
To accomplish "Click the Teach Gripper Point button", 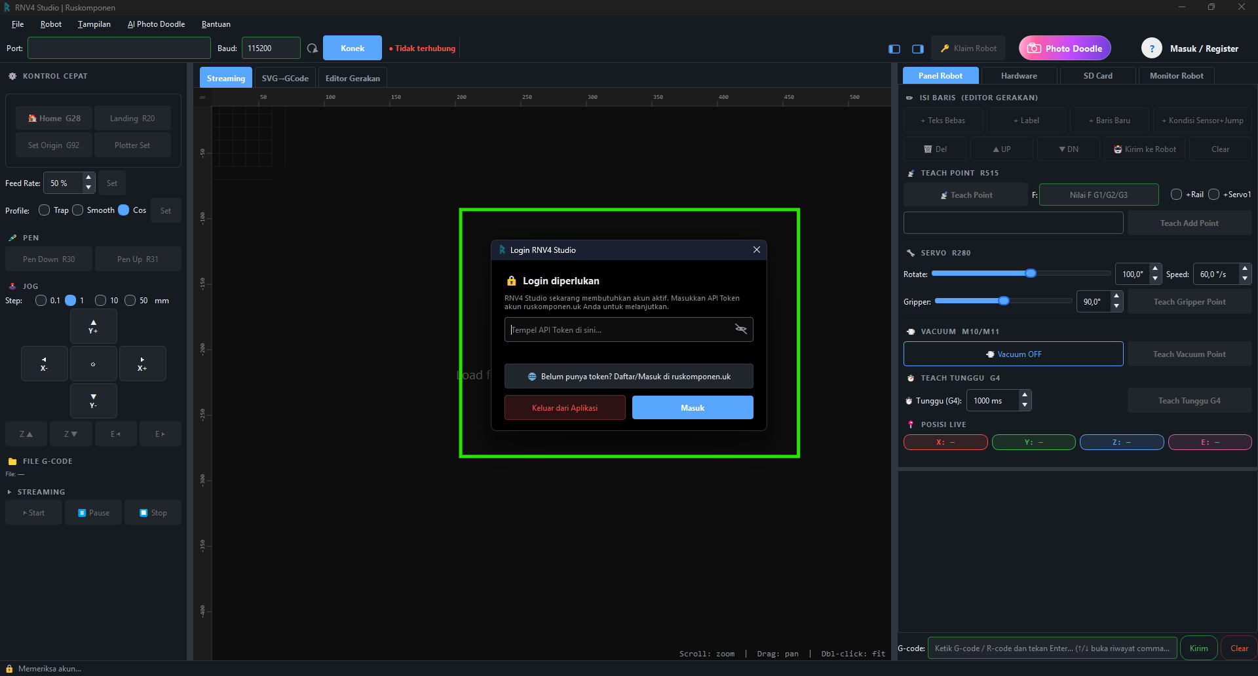I will tap(1189, 302).
